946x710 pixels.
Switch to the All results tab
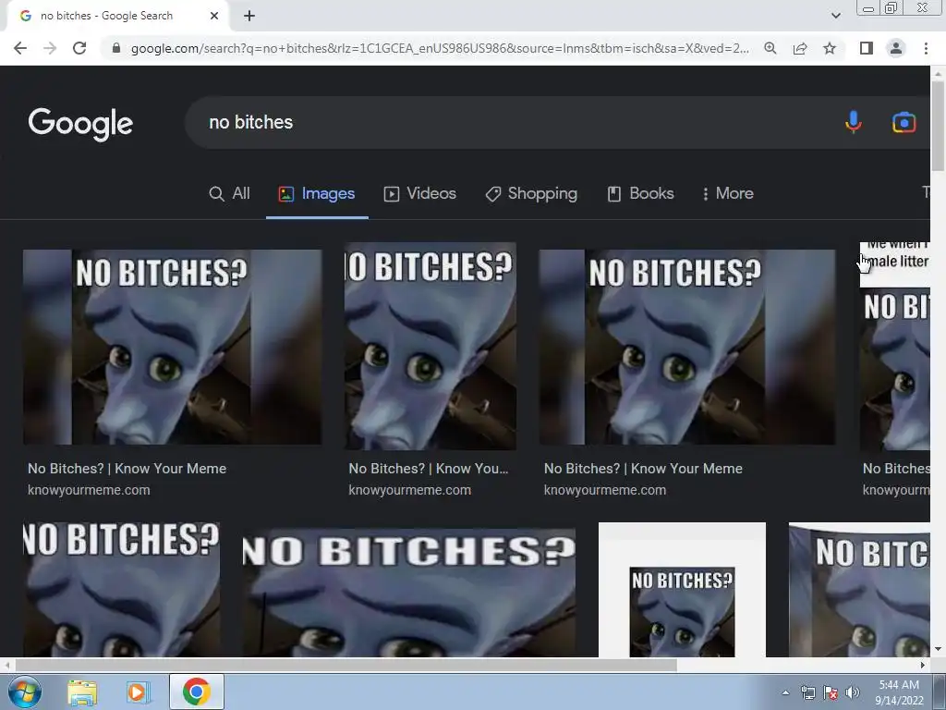click(229, 193)
